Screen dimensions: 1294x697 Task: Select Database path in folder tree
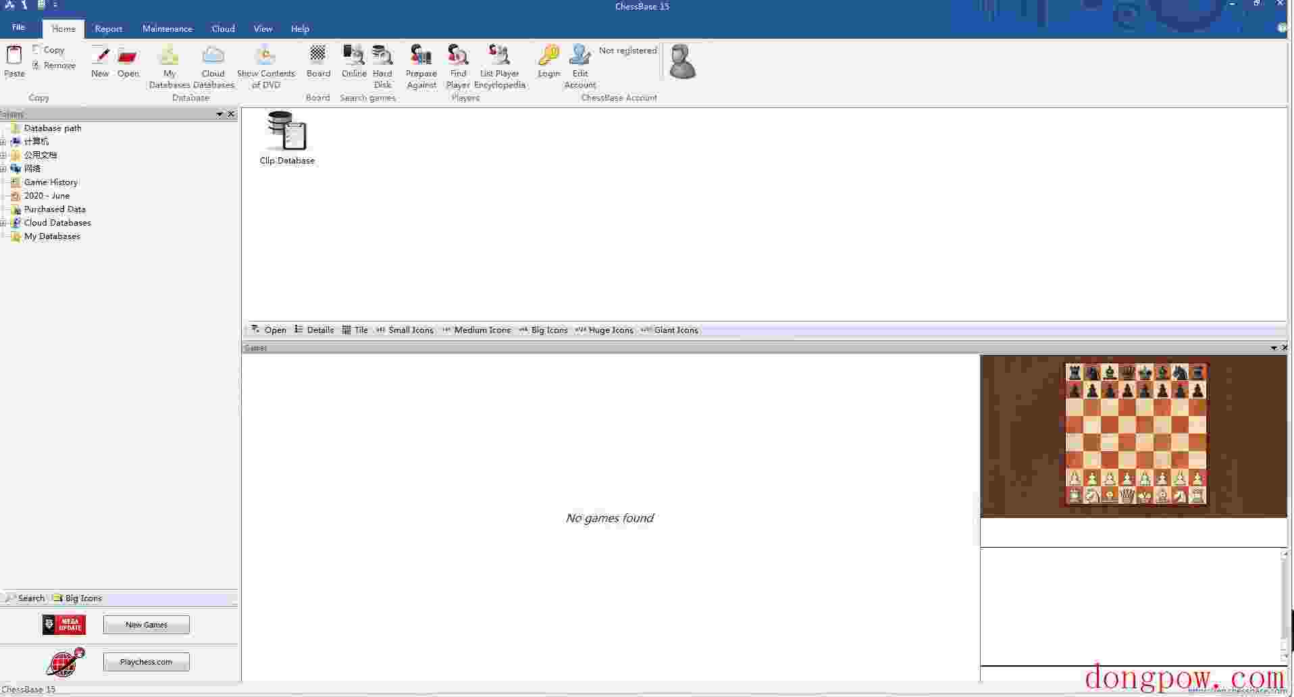point(46,128)
